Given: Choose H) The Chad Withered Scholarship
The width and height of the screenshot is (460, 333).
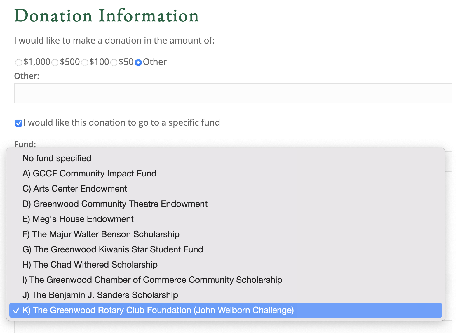Looking at the screenshot, I should click(x=226, y=265).
